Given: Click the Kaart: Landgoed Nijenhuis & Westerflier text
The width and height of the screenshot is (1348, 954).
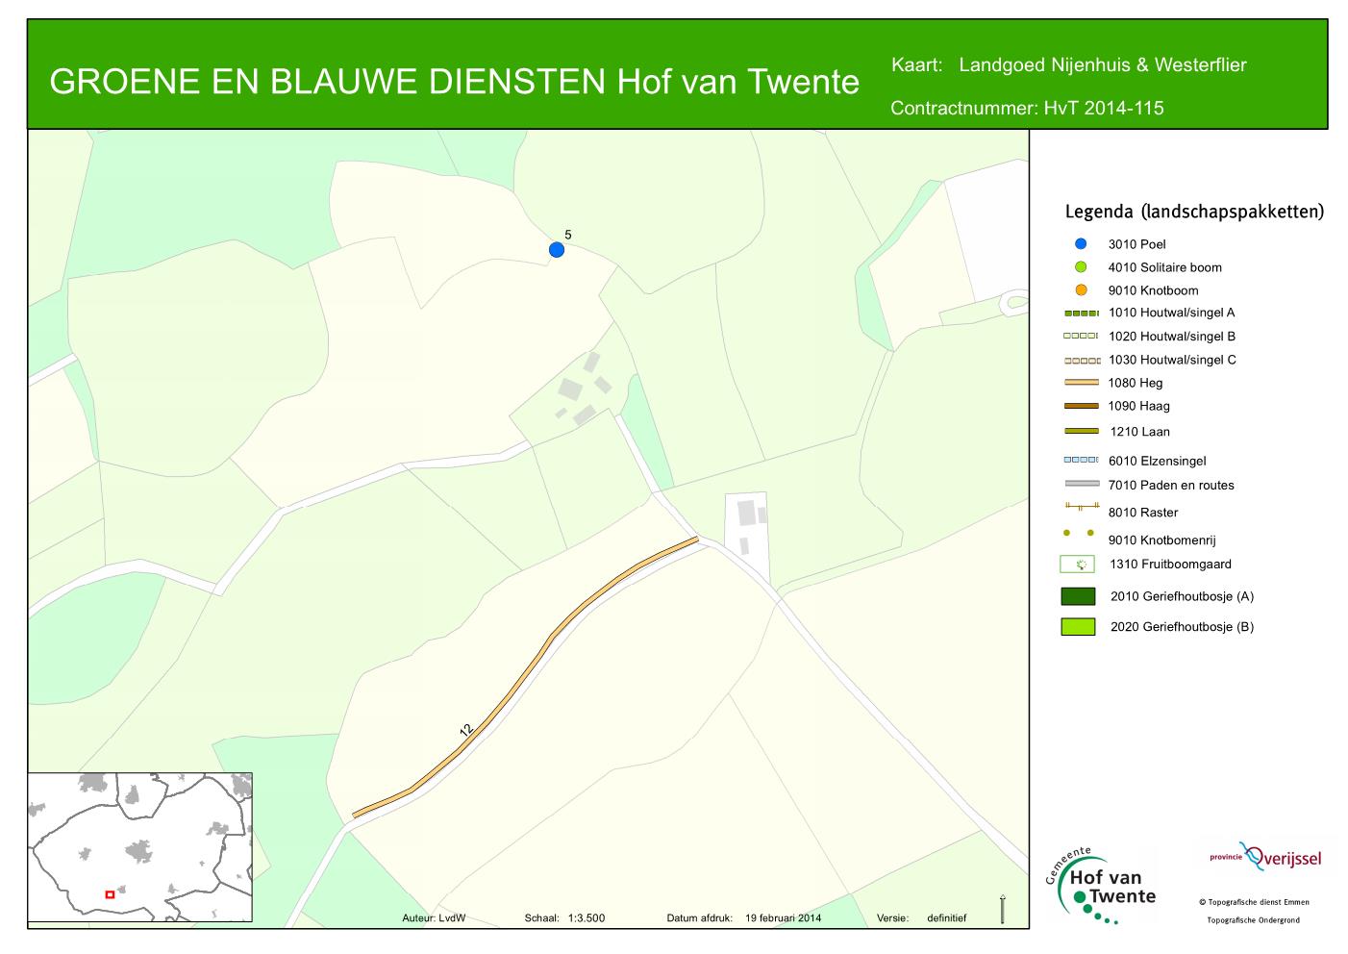Looking at the screenshot, I should tap(1069, 65).
